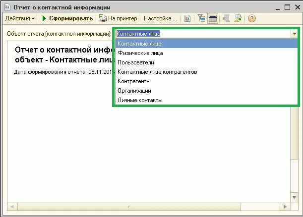Select Физические лица in dropdown list

pyautogui.click(x=206, y=53)
